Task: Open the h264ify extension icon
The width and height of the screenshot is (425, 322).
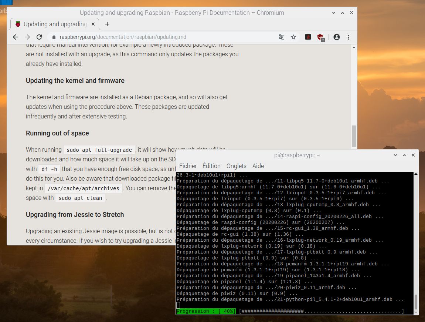Action: pyautogui.click(x=308, y=37)
